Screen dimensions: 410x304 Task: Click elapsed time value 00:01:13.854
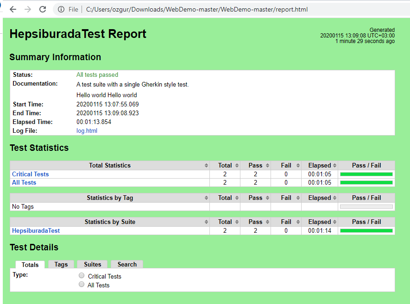click(94, 122)
